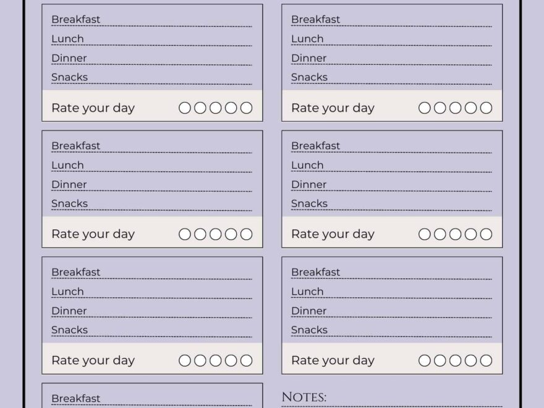Select fifth rating circle in top-left card
544x408 pixels.
[x=246, y=108]
